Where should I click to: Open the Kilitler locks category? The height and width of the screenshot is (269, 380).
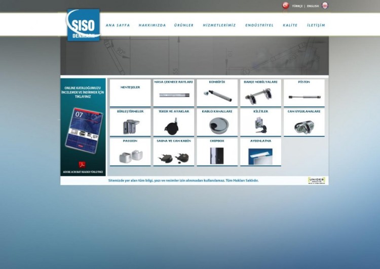(x=260, y=123)
